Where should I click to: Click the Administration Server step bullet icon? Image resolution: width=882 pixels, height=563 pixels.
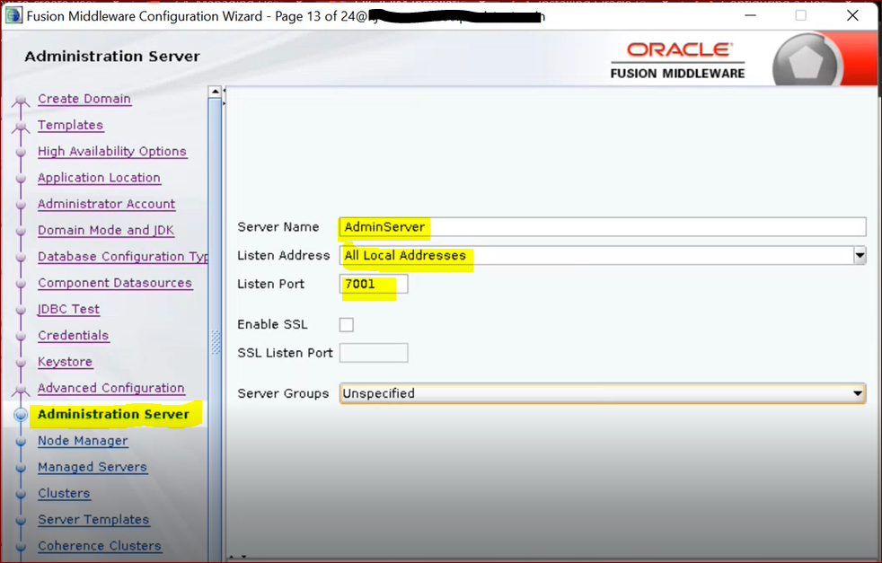point(21,415)
